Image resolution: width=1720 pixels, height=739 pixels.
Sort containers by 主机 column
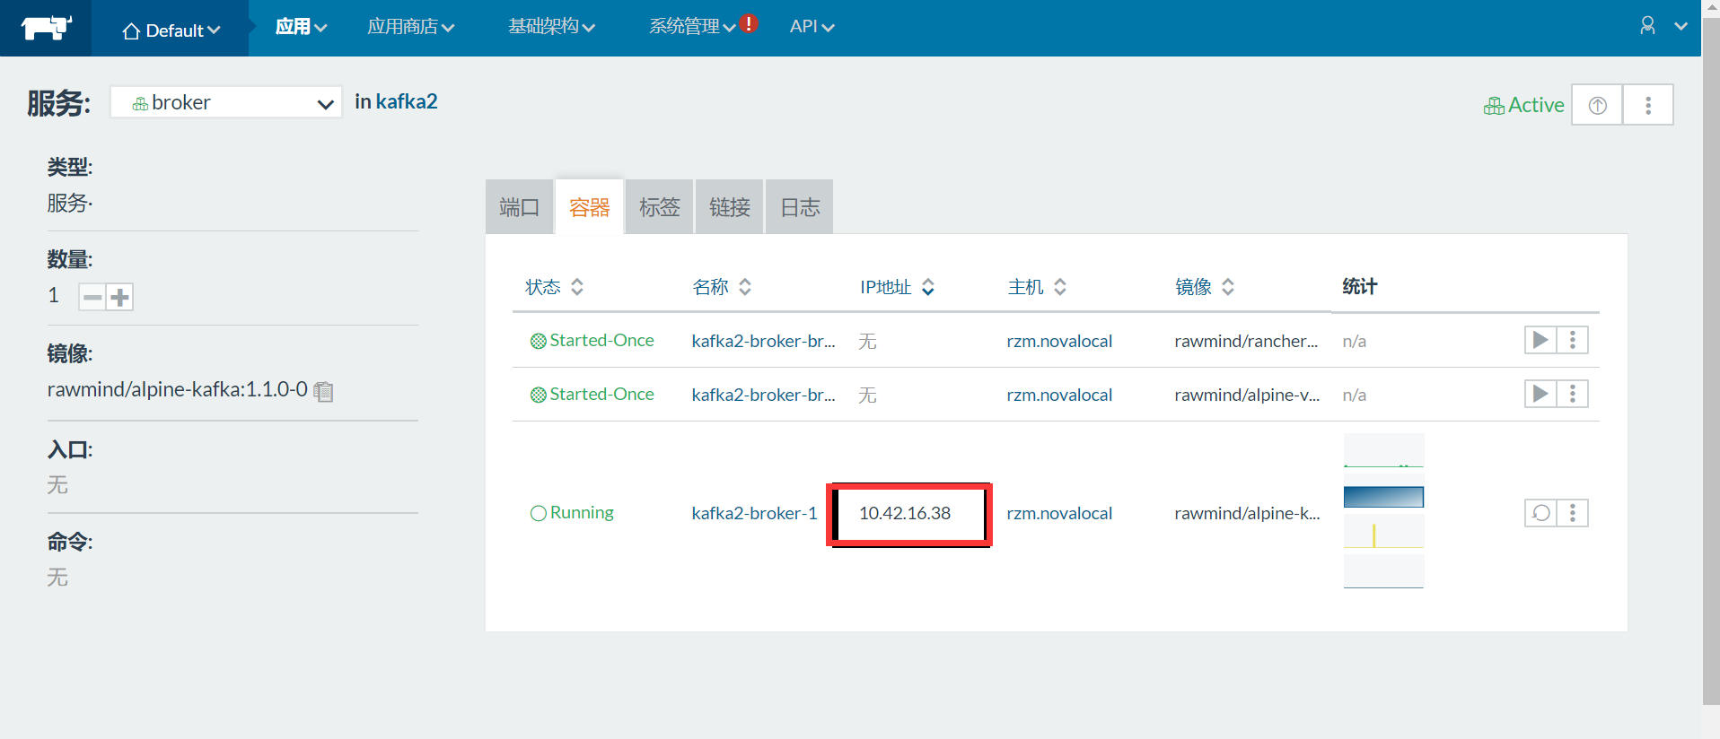click(1037, 287)
